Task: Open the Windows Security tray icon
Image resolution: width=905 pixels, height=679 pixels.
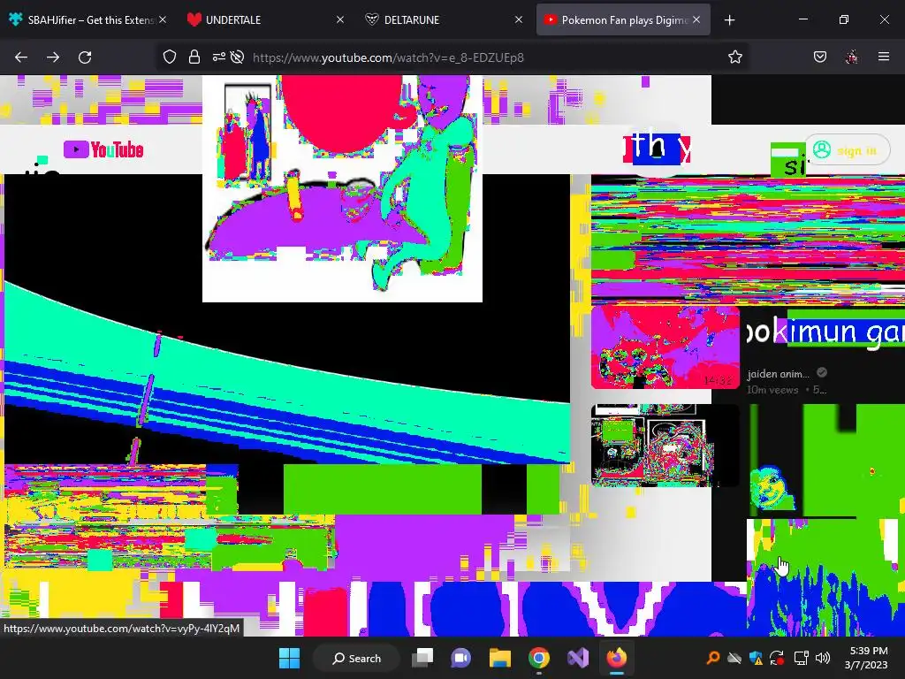Action: (x=757, y=658)
